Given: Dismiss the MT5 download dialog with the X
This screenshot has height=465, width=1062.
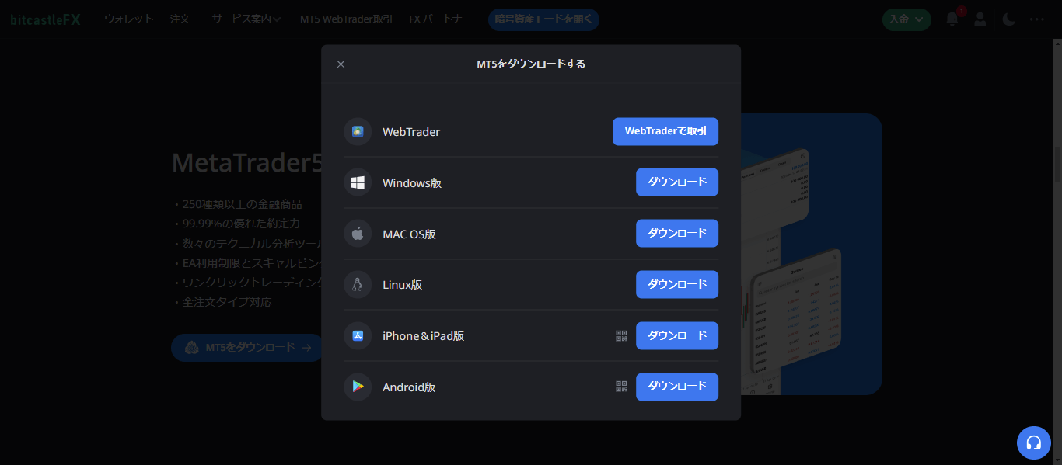Looking at the screenshot, I should click(x=341, y=64).
